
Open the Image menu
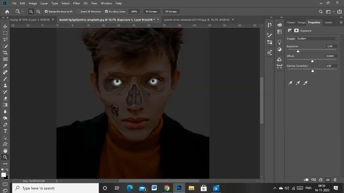(x=33, y=3)
